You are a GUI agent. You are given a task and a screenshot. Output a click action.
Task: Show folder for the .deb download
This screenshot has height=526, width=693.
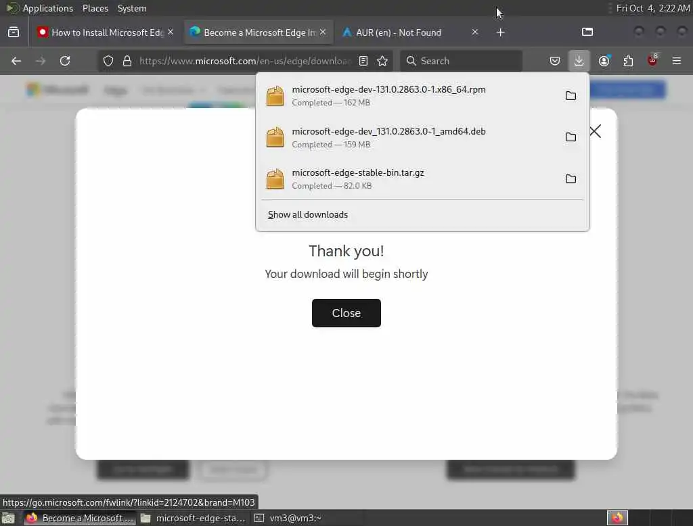pyautogui.click(x=571, y=137)
